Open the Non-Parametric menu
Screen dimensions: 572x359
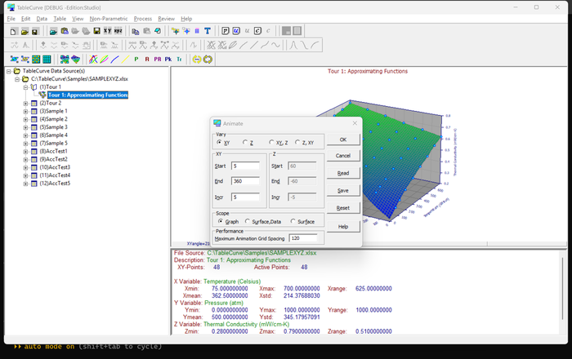tap(109, 19)
